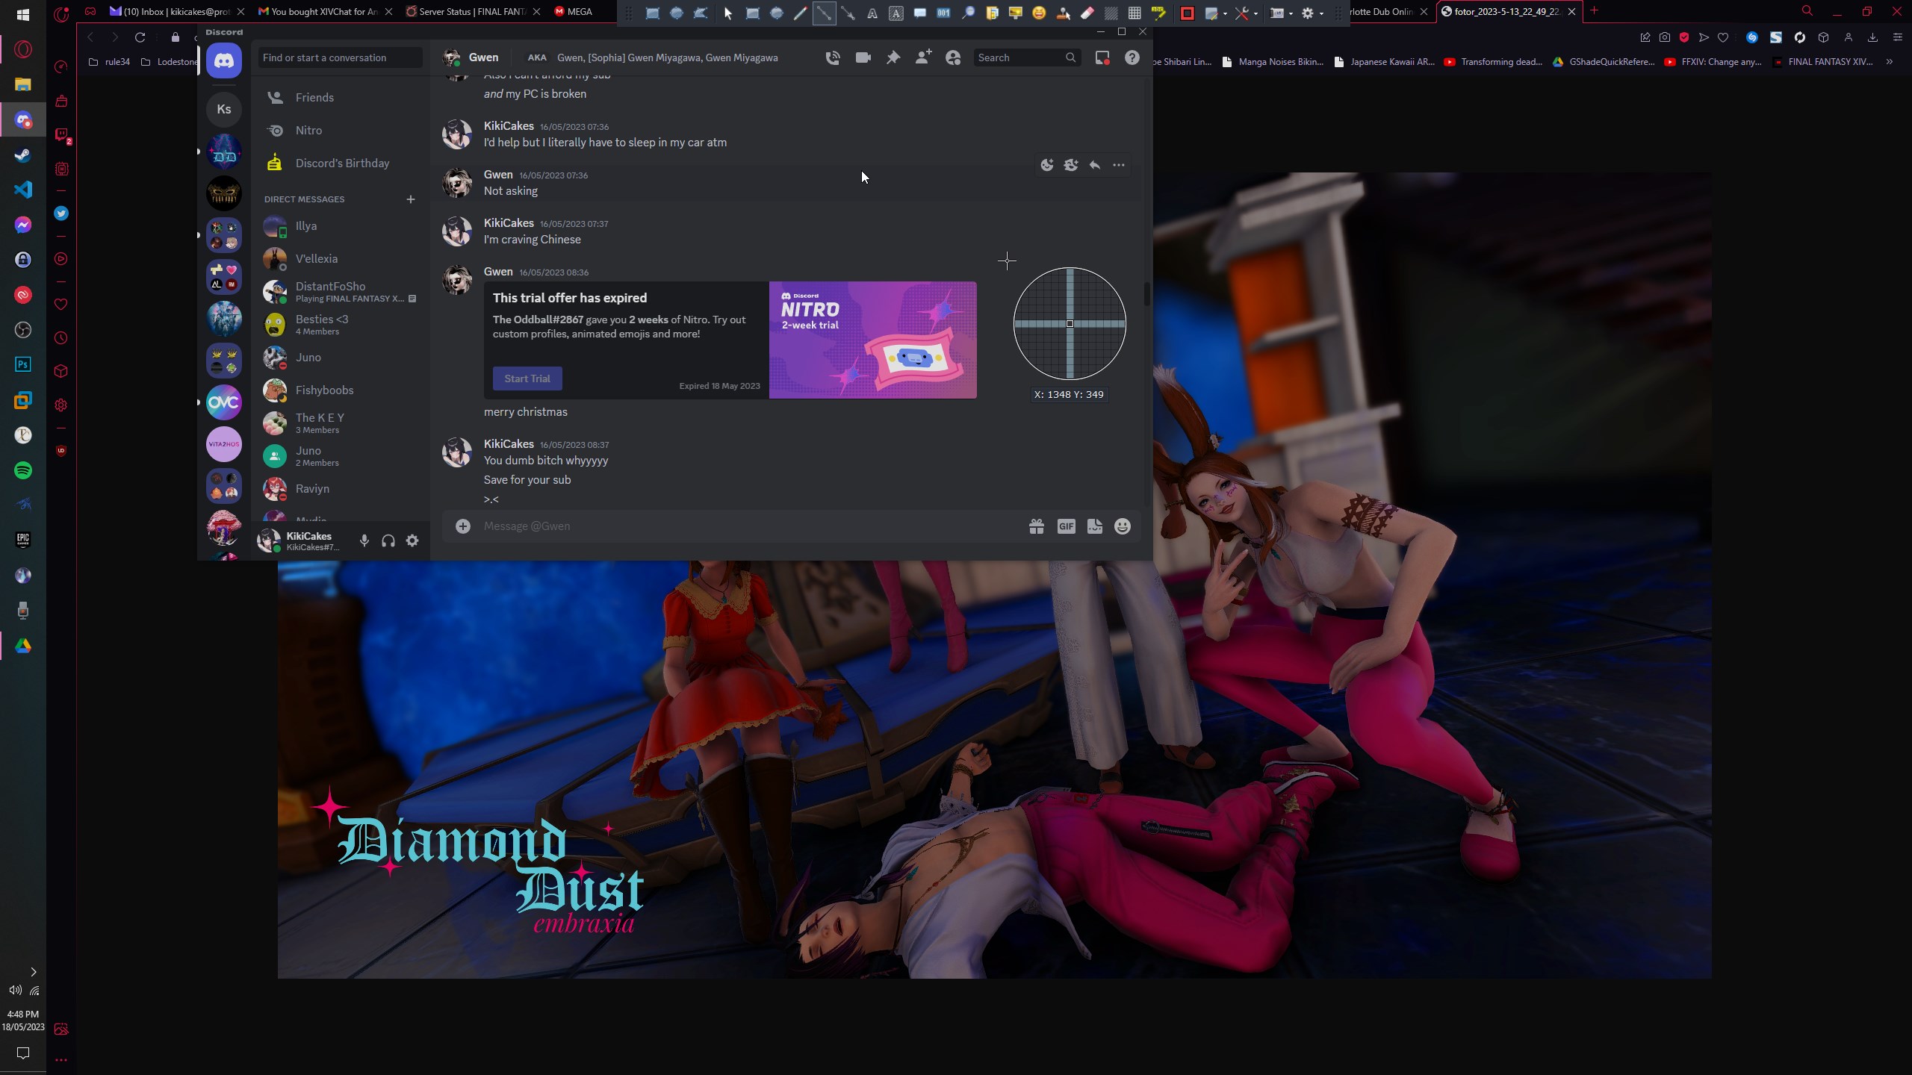Show more bookmarks chevron in browser
The width and height of the screenshot is (1912, 1075).
[1890, 62]
